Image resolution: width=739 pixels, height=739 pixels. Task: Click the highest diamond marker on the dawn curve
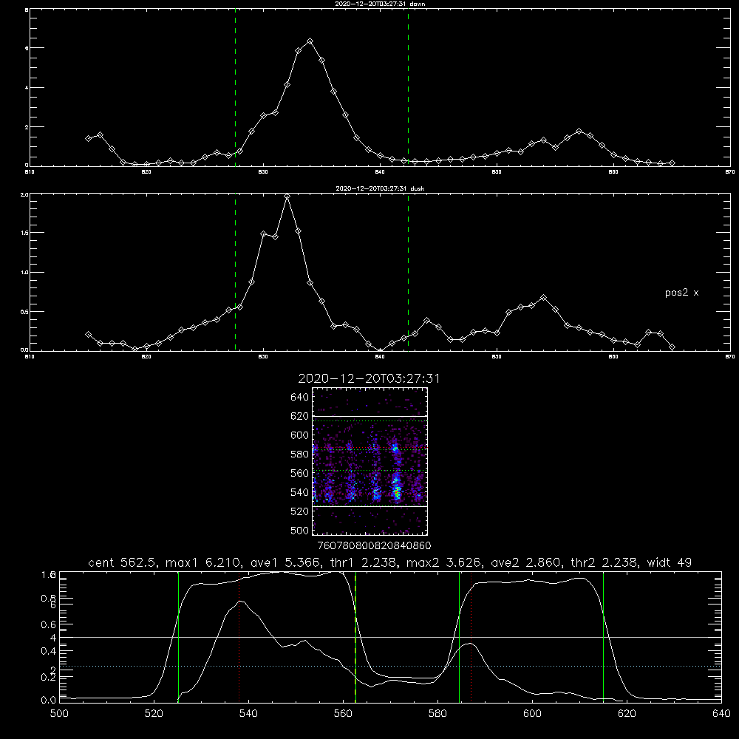click(310, 41)
